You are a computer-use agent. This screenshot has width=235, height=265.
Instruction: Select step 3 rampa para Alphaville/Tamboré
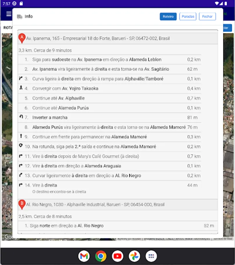tap(110, 79)
